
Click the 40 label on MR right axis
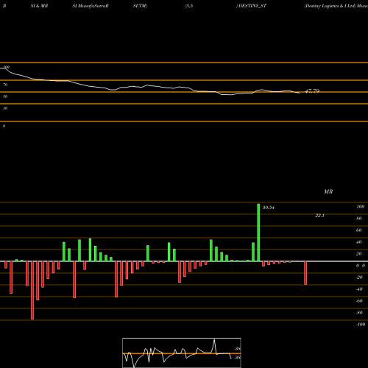(x=359, y=242)
